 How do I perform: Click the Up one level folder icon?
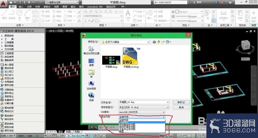(159, 42)
